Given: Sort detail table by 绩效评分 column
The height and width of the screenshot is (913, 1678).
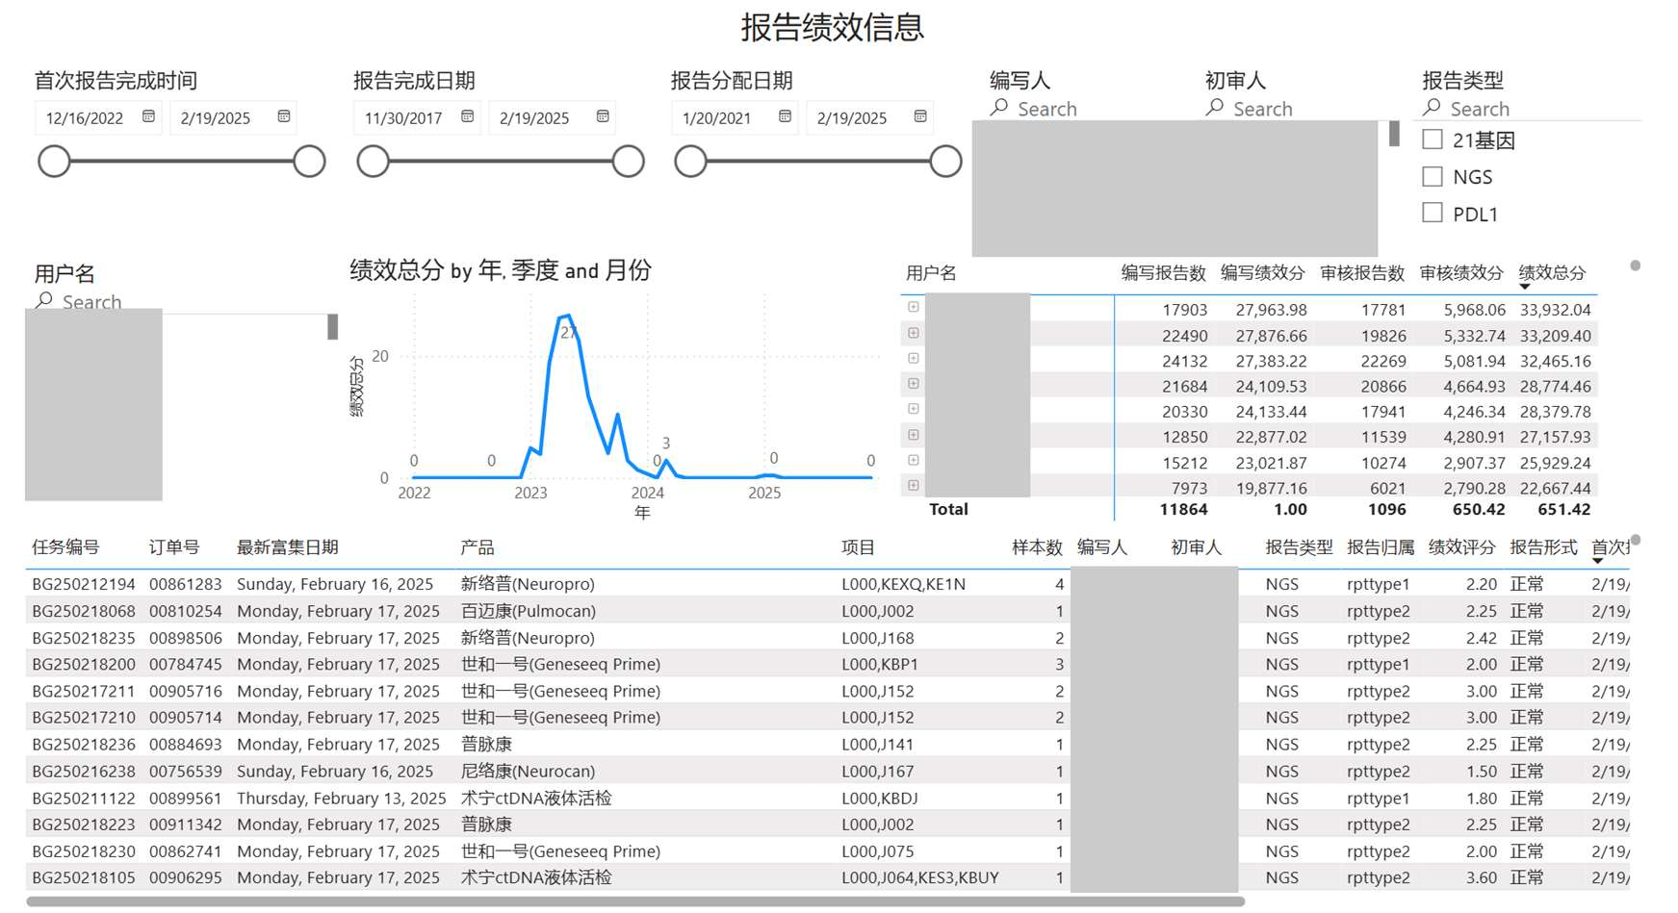Looking at the screenshot, I should [x=1461, y=547].
